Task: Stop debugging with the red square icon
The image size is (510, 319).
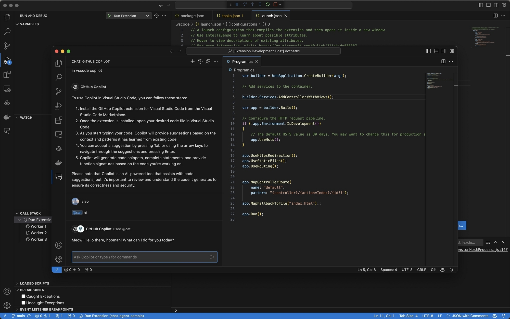Action: (275, 4)
